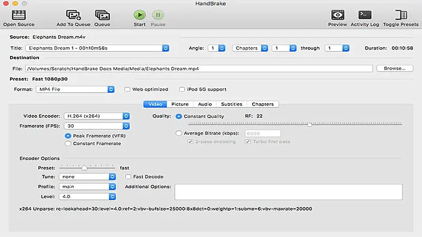The image size is (422, 237).
Task: Open the Title dropdown for Elephants Dream
Action: tap(97, 48)
